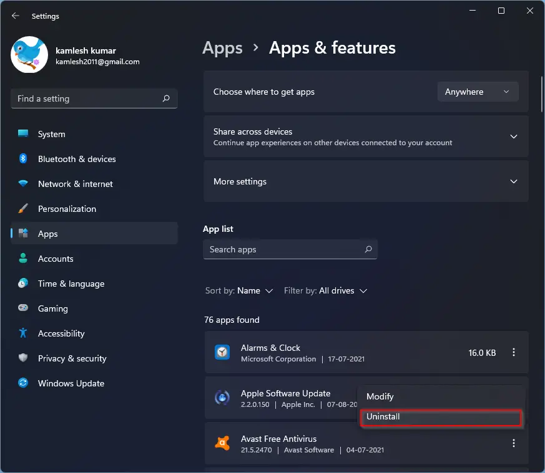Screen dimensions: 545x473
Task: Expand More settings section
Action: [514, 181]
